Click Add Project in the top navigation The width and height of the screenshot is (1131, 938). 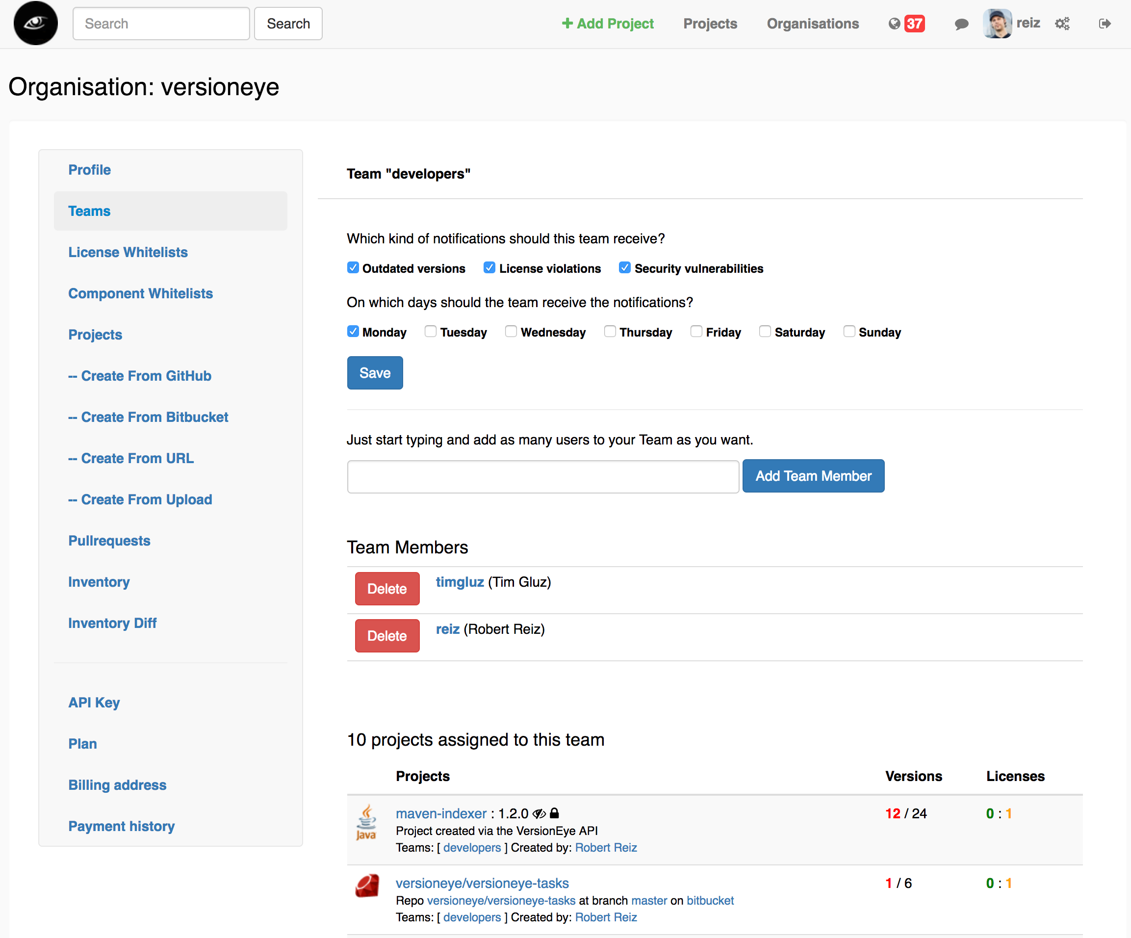click(608, 24)
